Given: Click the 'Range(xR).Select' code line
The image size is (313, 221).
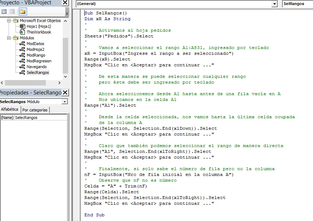Looking at the screenshot, I should tap(107, 59).
